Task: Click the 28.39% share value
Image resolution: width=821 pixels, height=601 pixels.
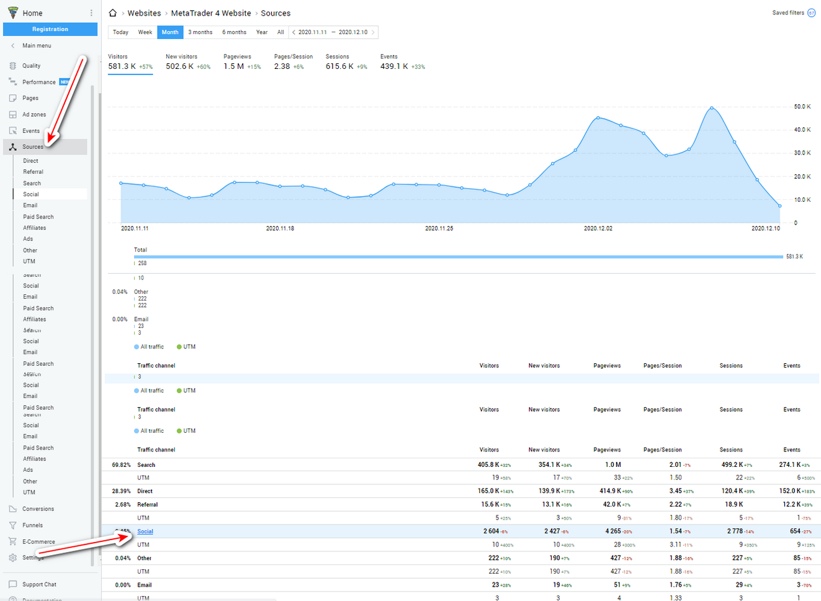Action: point(121,491)
